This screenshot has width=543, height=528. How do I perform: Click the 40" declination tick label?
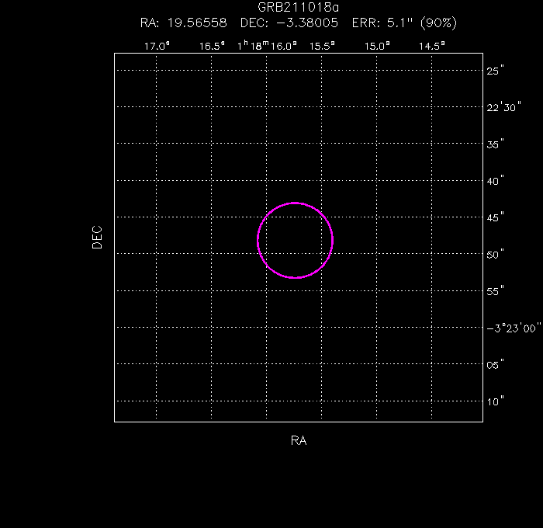[495, 181]
